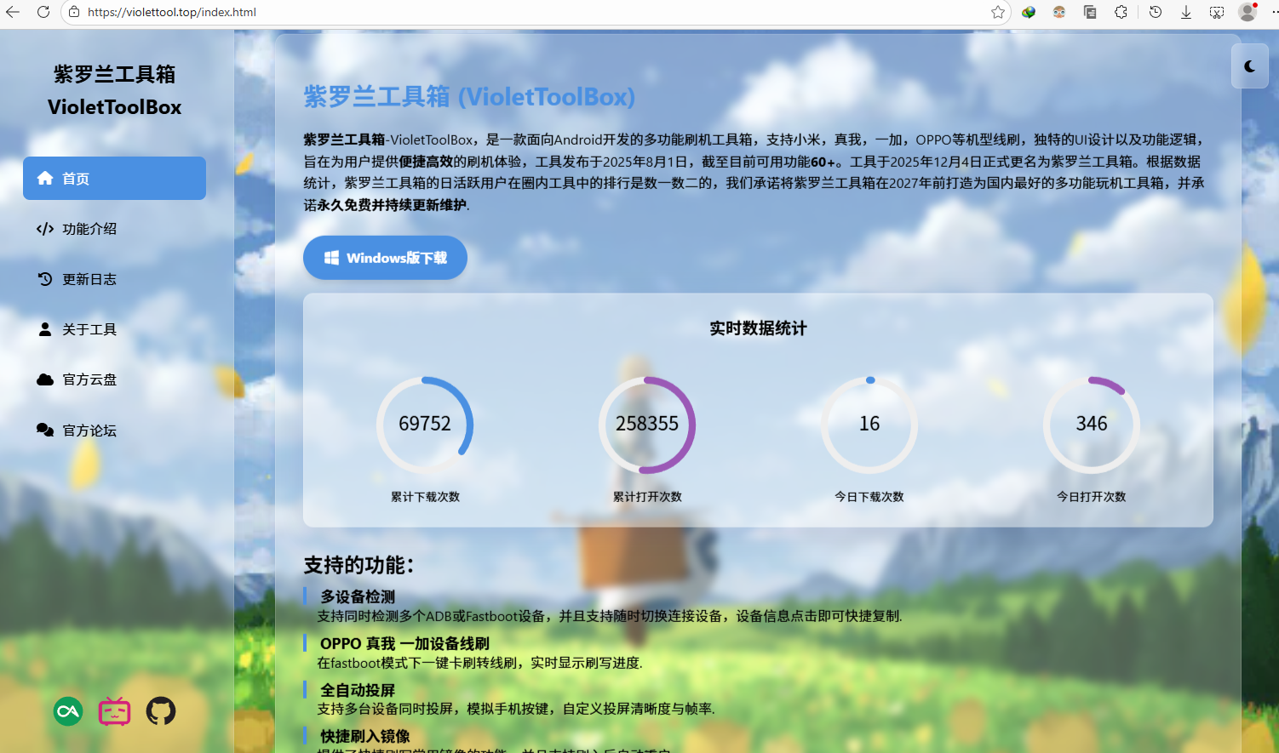This screenshot has height=753, width=1279.
Task: Open the 官方云盘 sidebar link
Action: [89, 379]
